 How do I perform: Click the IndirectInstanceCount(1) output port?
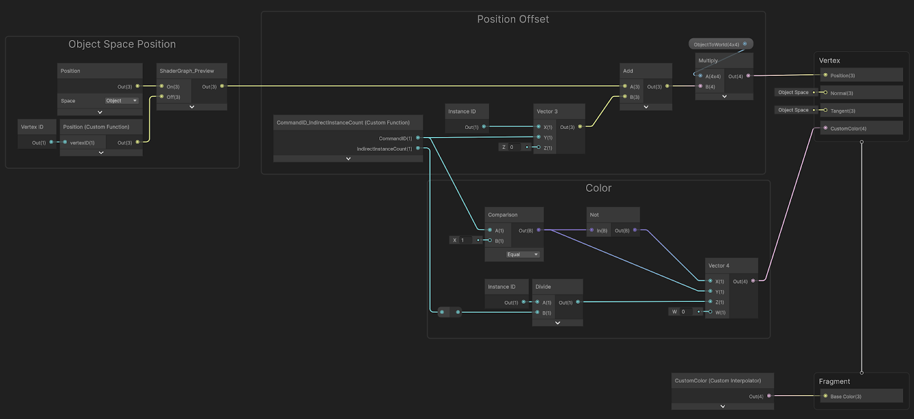pyautogui.click(x=418, y=148)
